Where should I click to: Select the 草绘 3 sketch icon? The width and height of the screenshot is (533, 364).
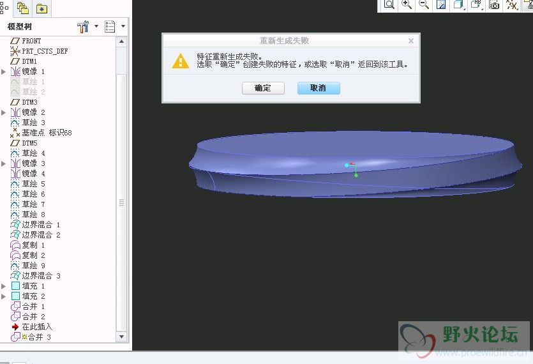15,123
